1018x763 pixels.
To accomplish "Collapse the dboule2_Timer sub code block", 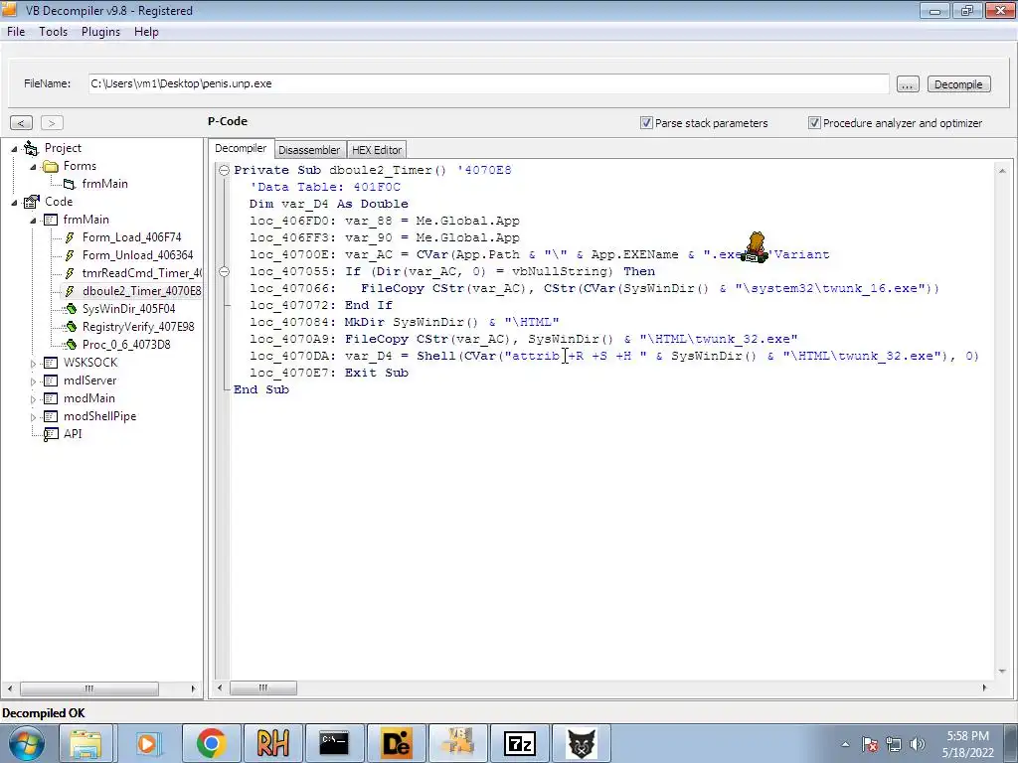I will pyautogui.click(x=224, y=170).
